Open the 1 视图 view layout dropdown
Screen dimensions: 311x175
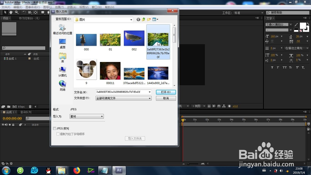point(198,106)
